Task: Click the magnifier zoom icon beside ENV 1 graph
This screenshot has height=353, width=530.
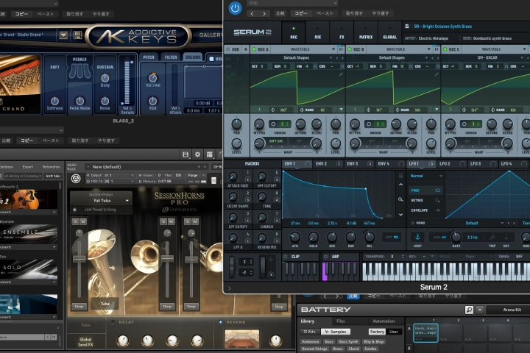Action: 400,199
